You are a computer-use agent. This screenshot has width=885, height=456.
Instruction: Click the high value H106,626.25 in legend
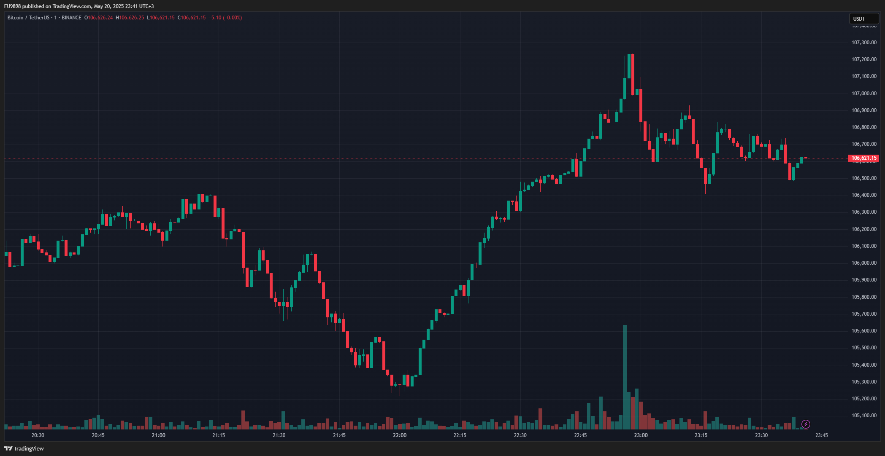[x=130, y=18]
